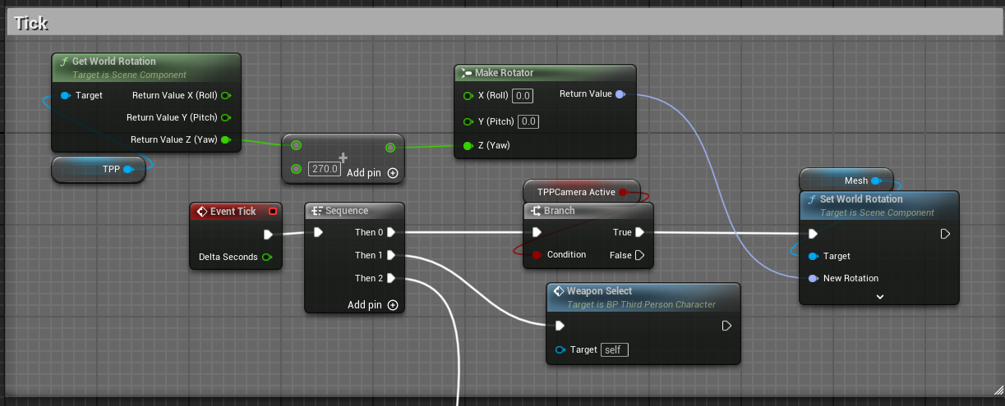Click the Make Rotator Y (Pitch) input pin
Image resolution: width=1005 pixels, height=406 pixels.
[x=468, y=121]
